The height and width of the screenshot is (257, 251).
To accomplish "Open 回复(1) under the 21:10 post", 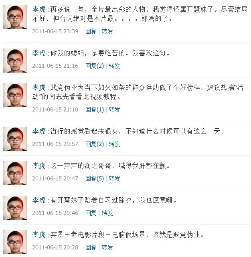I will [x=95, y=109].
